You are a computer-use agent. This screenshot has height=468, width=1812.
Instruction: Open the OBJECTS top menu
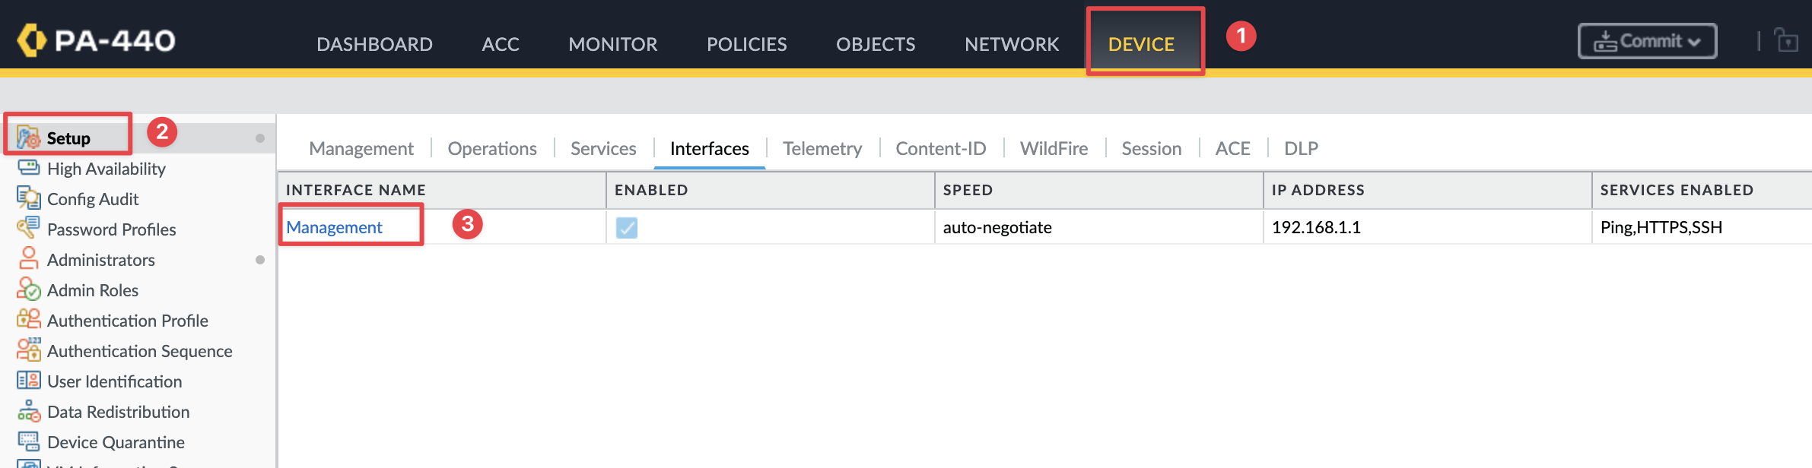[x=876, y=44]
